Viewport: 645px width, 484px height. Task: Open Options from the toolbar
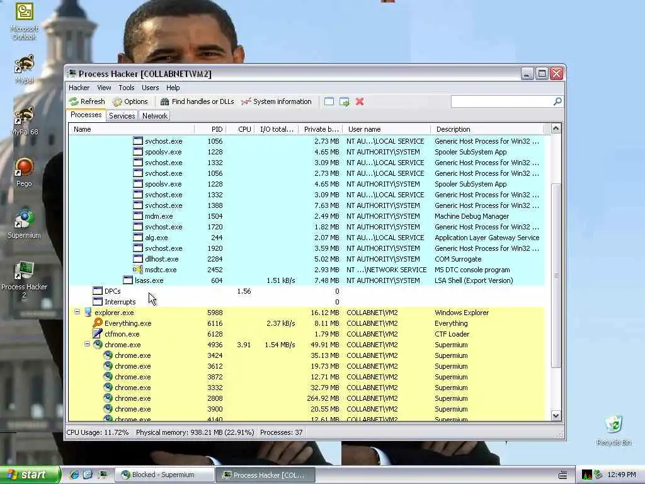[x=130, y=101]
